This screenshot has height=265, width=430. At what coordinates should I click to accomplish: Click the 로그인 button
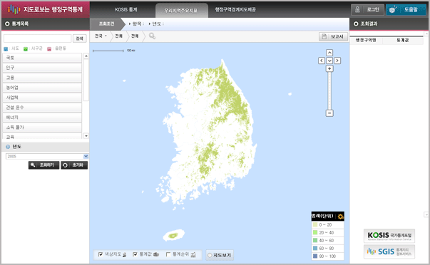point(367,9)
